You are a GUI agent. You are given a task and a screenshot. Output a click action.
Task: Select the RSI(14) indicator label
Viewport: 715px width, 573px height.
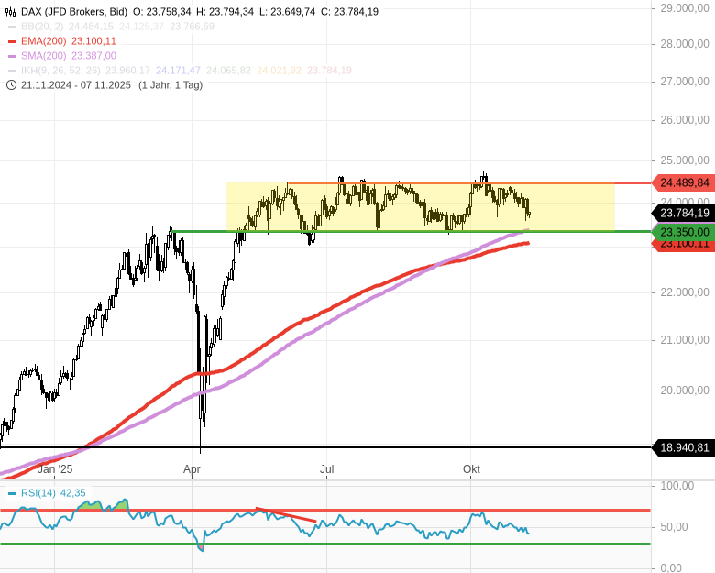[x=38, y=493]
